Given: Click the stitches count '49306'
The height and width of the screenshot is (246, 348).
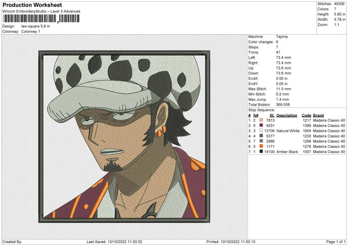Looking at the screenshot, I should (x=339, y=4).
